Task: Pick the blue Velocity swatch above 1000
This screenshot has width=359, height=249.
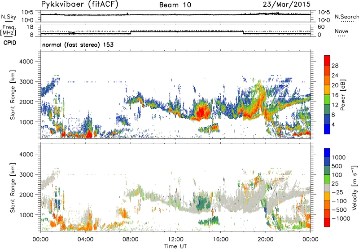Action: click(327, 153)
